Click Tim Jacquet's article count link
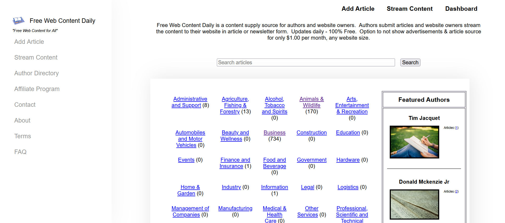 tap(456, 128)
